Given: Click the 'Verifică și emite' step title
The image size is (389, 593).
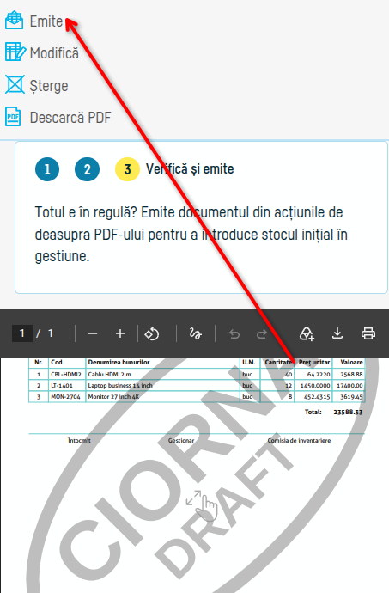Looking at the screenshot, I should click(190, 169).
